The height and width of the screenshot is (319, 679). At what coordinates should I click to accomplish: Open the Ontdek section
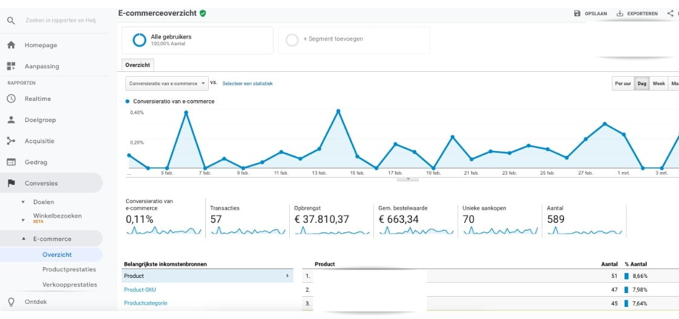(36, 301)
